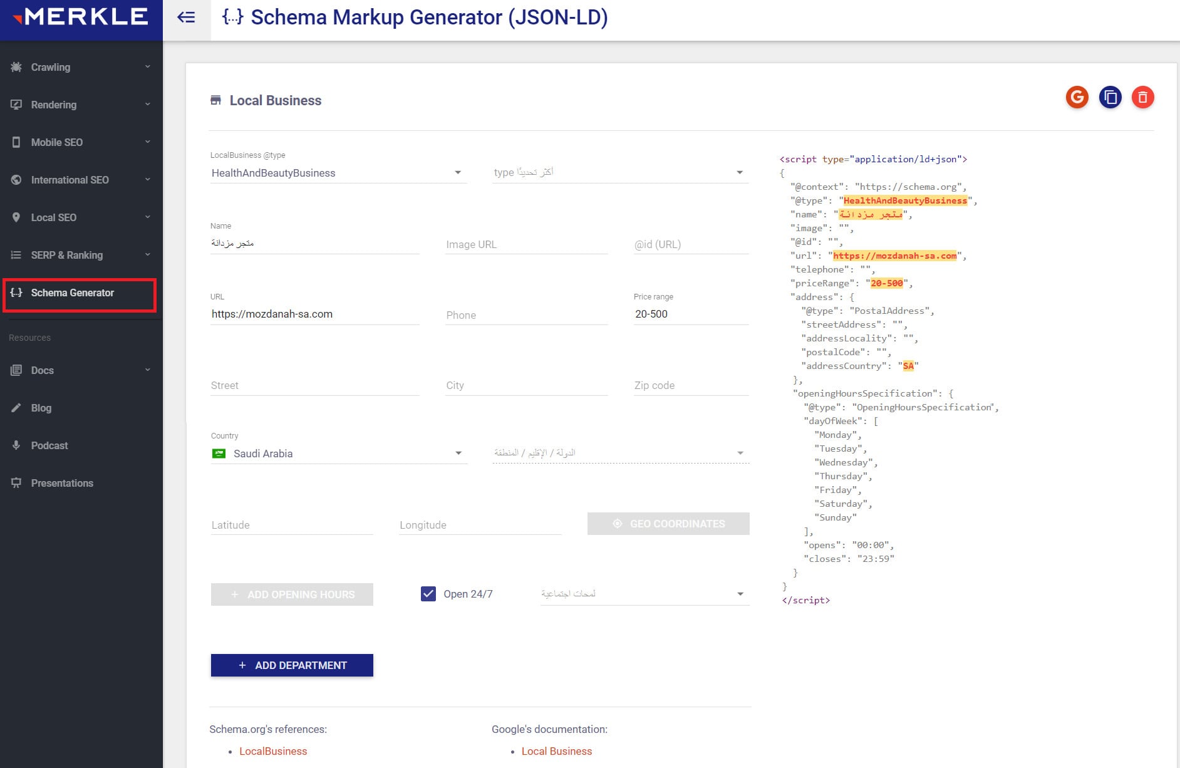Click the Geo Coordinates button
This screenshot has height=768, width=1180.
tap(668, 524)
